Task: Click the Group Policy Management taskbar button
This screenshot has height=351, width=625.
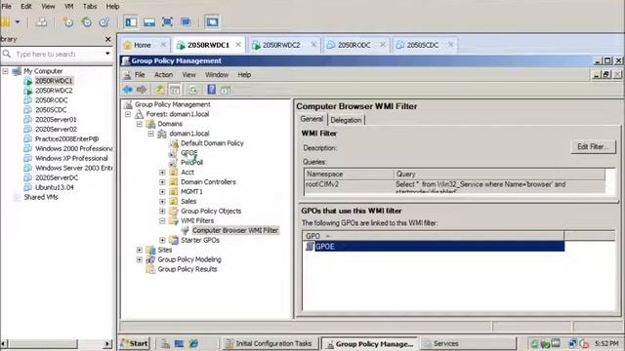Action: pos(369,344)
